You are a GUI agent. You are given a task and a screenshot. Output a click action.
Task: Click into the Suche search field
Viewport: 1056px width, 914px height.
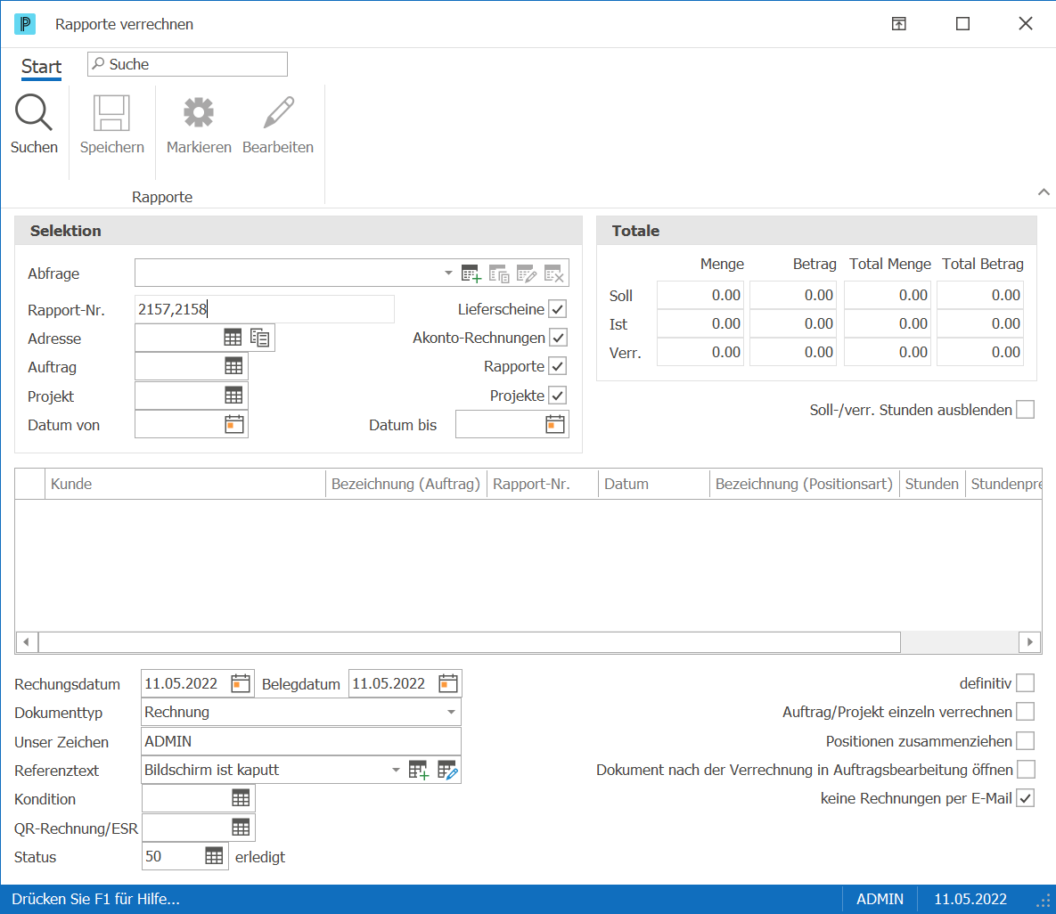click(187, 64)
